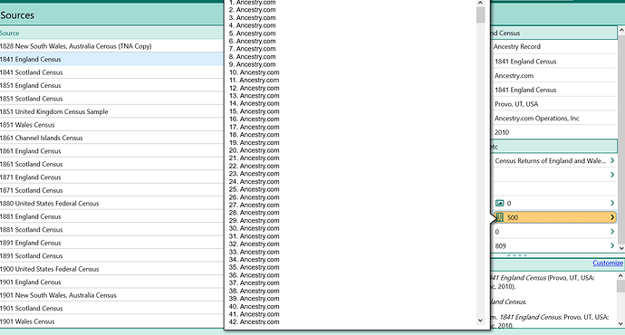
Task: Click the 2010 publication year field
Action: 554,132
